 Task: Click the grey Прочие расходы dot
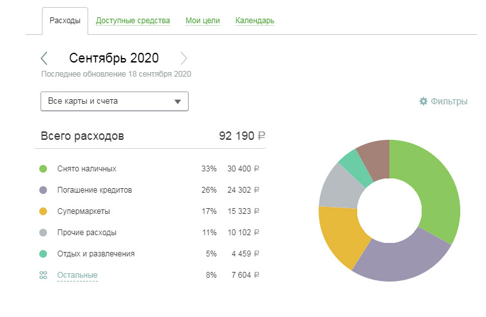pos(43,233)
